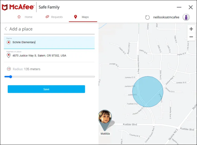
Task: Click the address field with Justice Way
Action: pyautogui.click(x=51, y=56)
